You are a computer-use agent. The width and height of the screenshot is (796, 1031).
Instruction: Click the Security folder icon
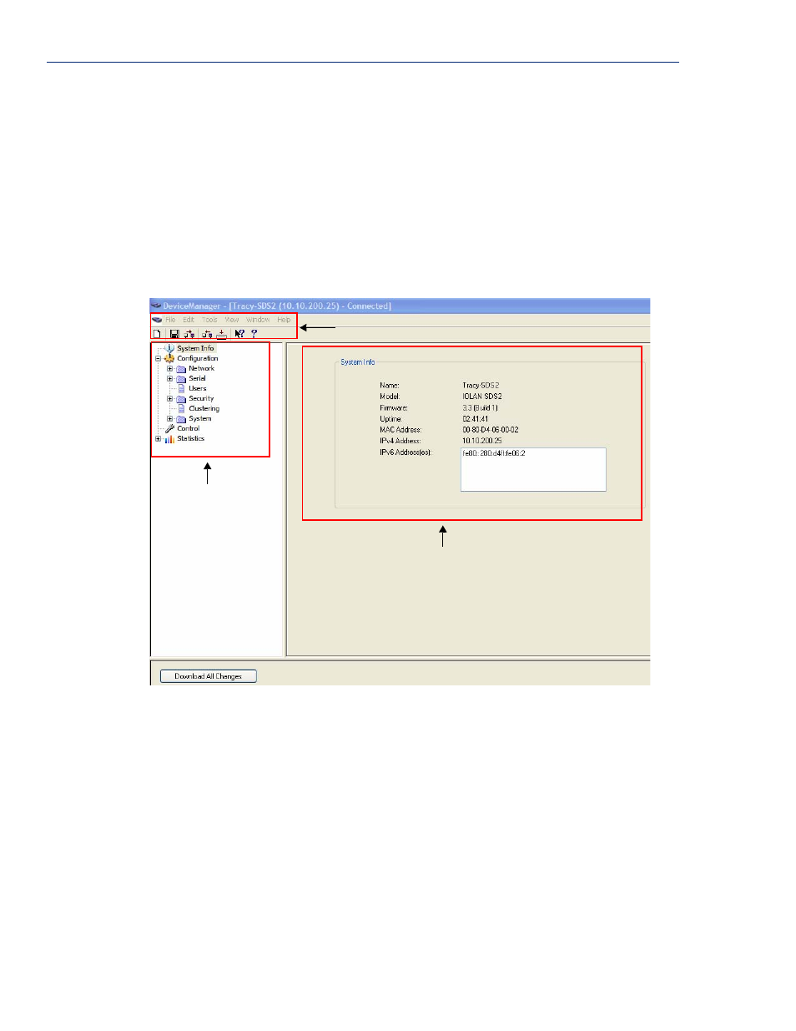181,398
